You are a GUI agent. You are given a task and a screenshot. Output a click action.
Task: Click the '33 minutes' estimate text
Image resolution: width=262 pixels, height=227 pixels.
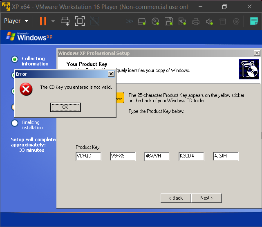31,150
